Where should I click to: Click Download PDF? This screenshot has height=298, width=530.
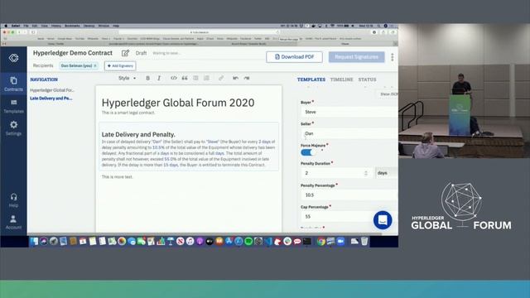294,57
